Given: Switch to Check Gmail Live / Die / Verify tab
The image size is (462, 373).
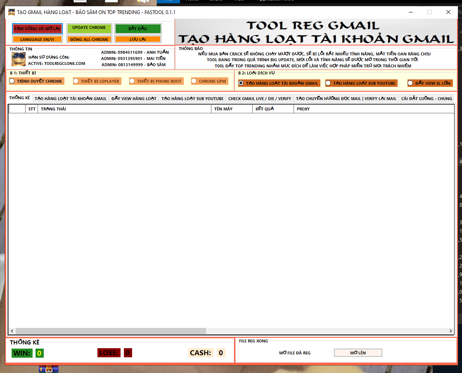Looking at the screenshot, I should 259,99.
